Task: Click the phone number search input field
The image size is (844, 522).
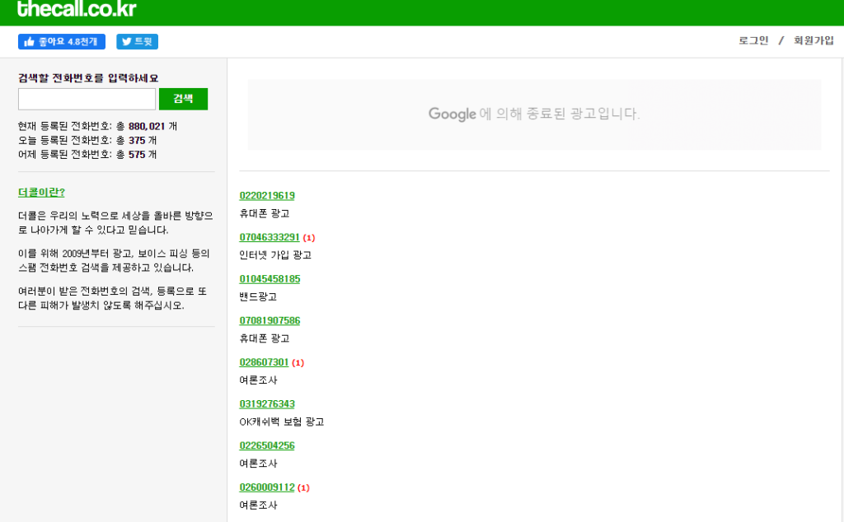Action: [x=87, y=98]
